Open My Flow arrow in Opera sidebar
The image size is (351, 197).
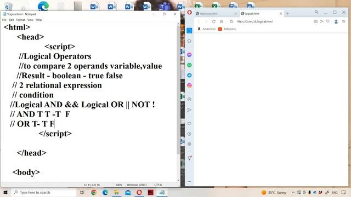coord(189,109)
